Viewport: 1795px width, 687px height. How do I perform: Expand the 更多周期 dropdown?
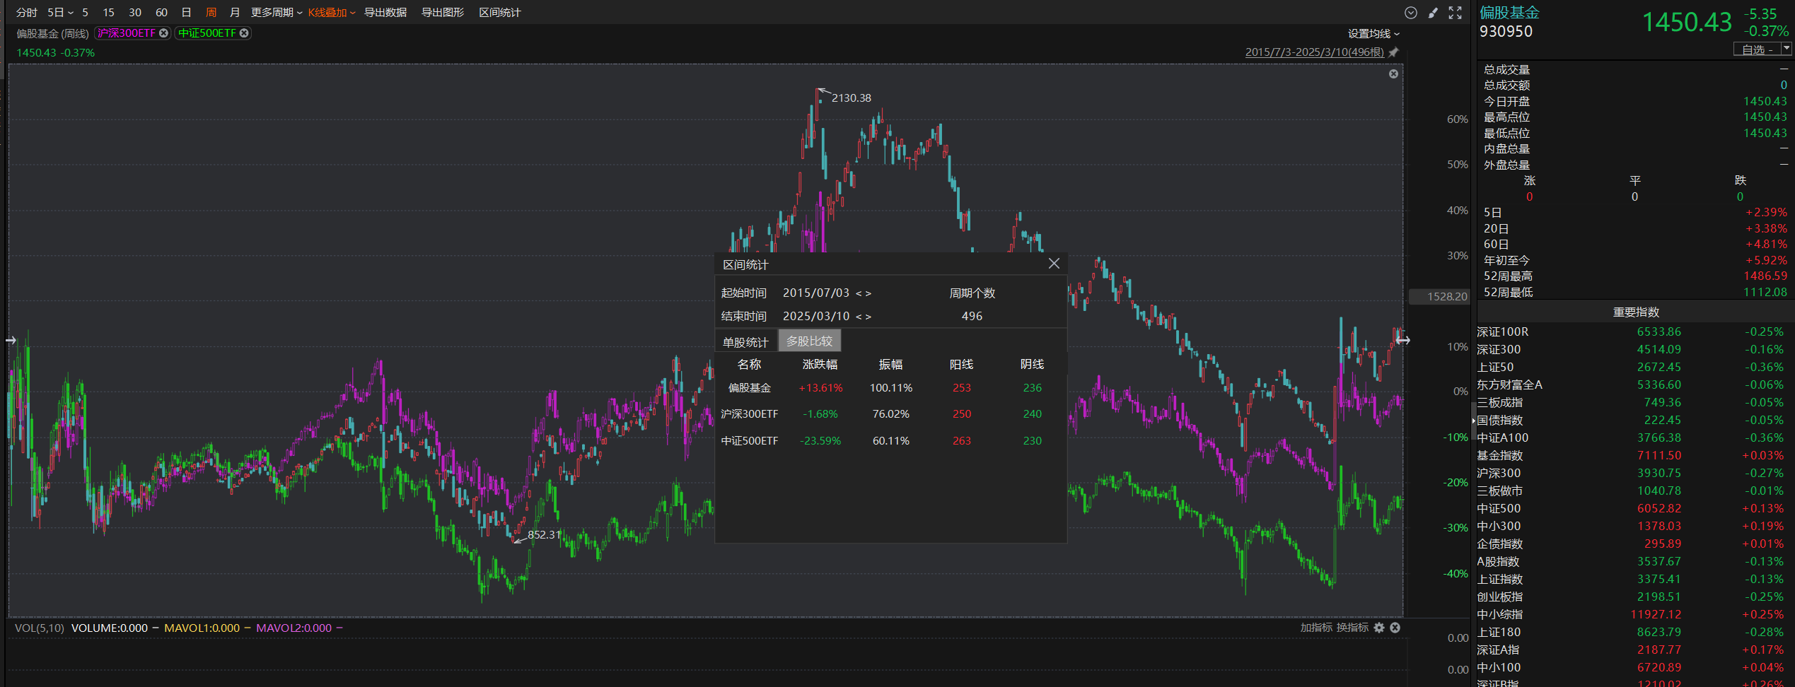point(277,13)
